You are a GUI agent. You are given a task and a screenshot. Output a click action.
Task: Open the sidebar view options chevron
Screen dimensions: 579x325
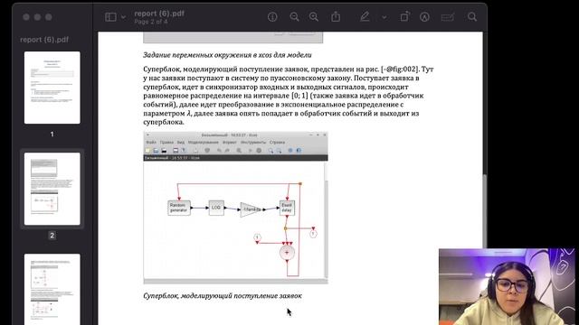tap(123, 17)
